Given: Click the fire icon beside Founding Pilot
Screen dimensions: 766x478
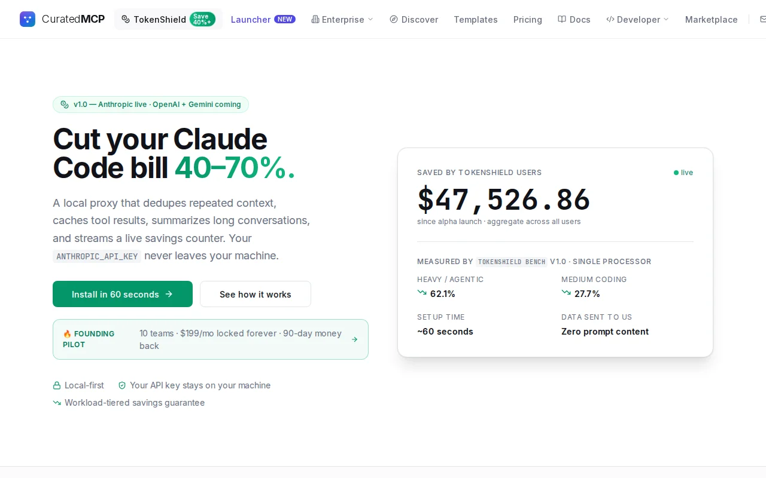Looking at the screenshot, I should point(67,334).
